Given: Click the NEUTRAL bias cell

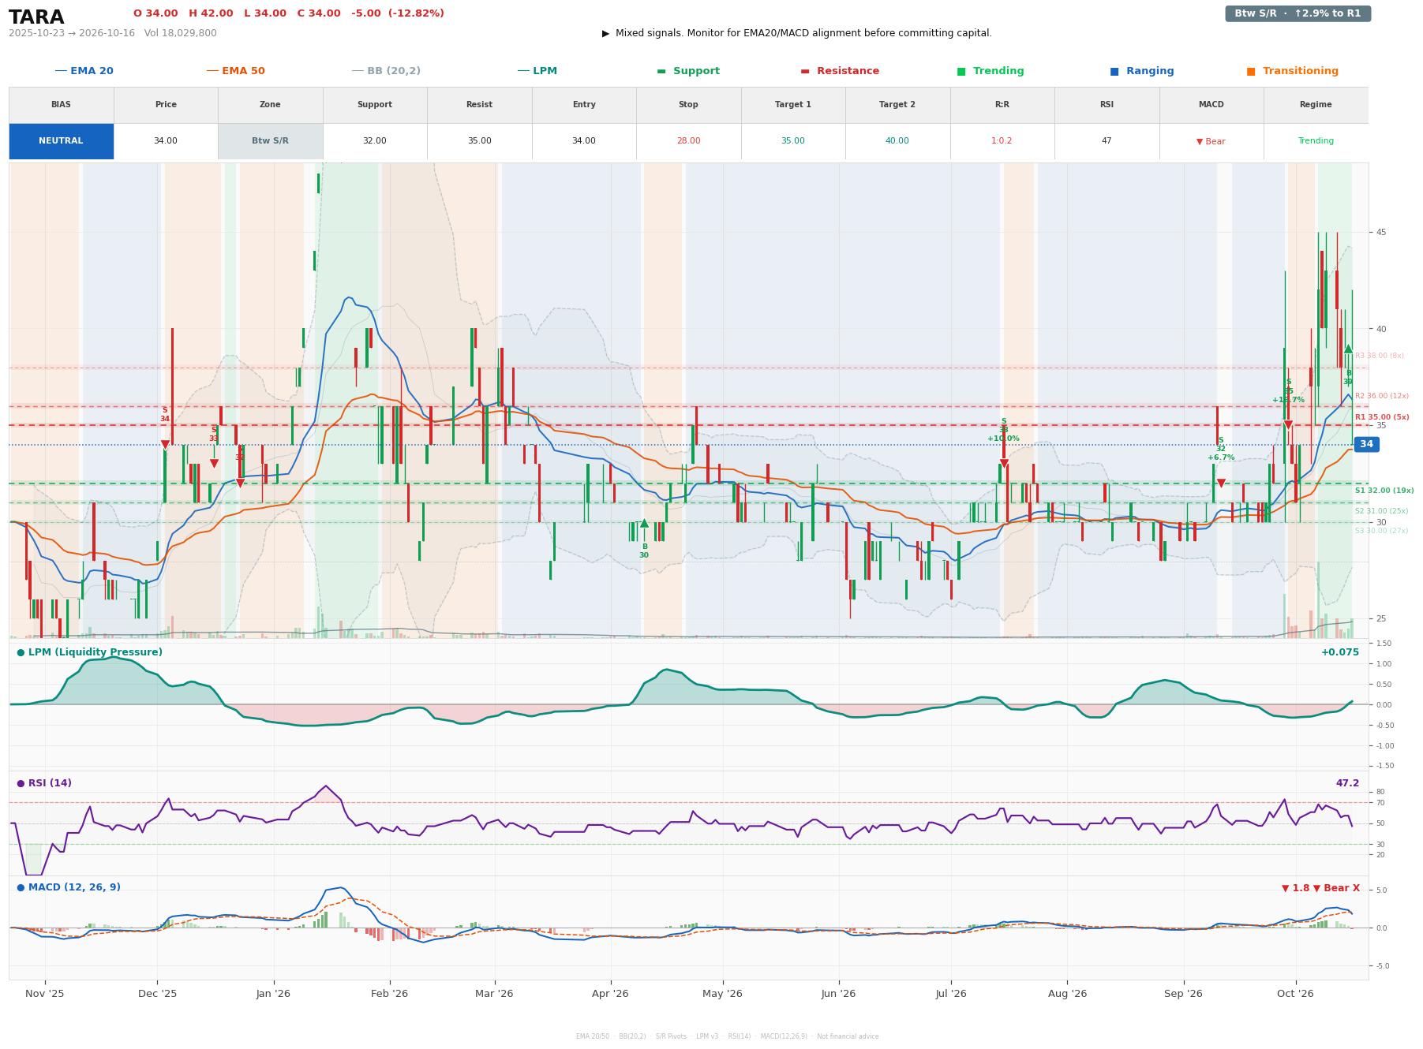Looking at the screenshot, I should point(61,141).
